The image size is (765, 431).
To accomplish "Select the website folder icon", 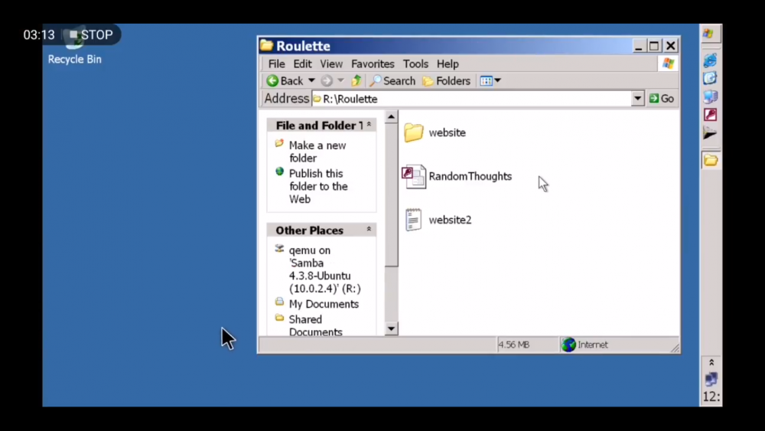I will pyautogui.click(x=413, y=132).
